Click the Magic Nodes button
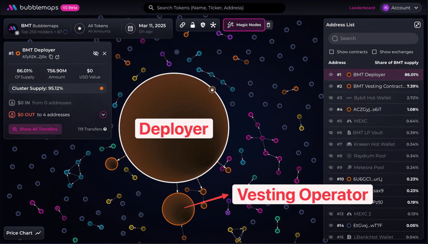This screenshot has width=428, height=244. 244,25
